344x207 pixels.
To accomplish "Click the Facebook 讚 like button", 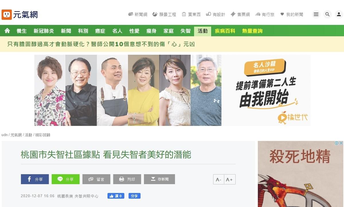I will 116,196.
